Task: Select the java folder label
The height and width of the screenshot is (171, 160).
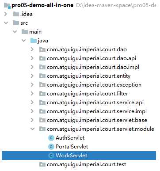Action: (x=43, y=41)
